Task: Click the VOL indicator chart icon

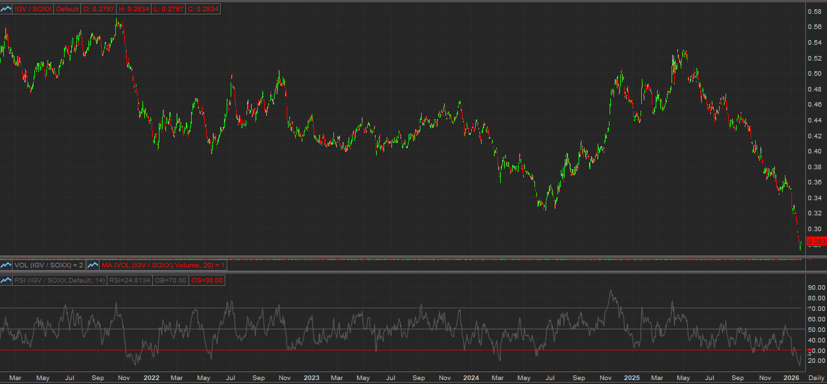Action: click(x=7, y=265)
